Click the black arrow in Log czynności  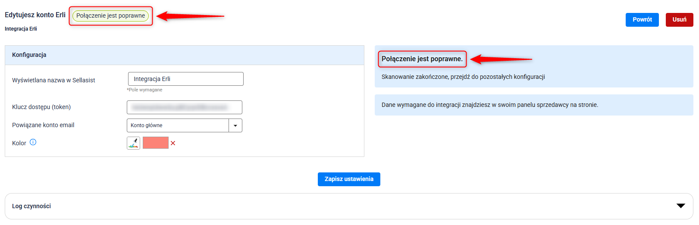point(680,206)
